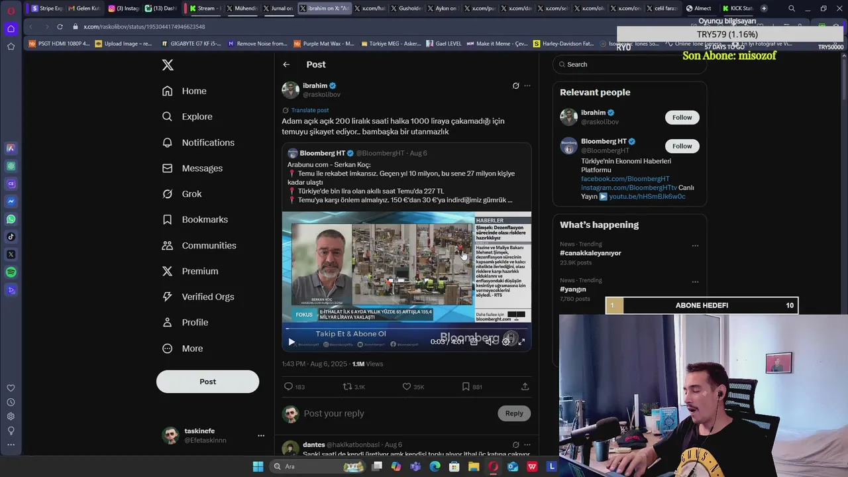Go back with the Post header arrow
The width and height of the screenshot is (848, 477).
click(x=286, y=64)
